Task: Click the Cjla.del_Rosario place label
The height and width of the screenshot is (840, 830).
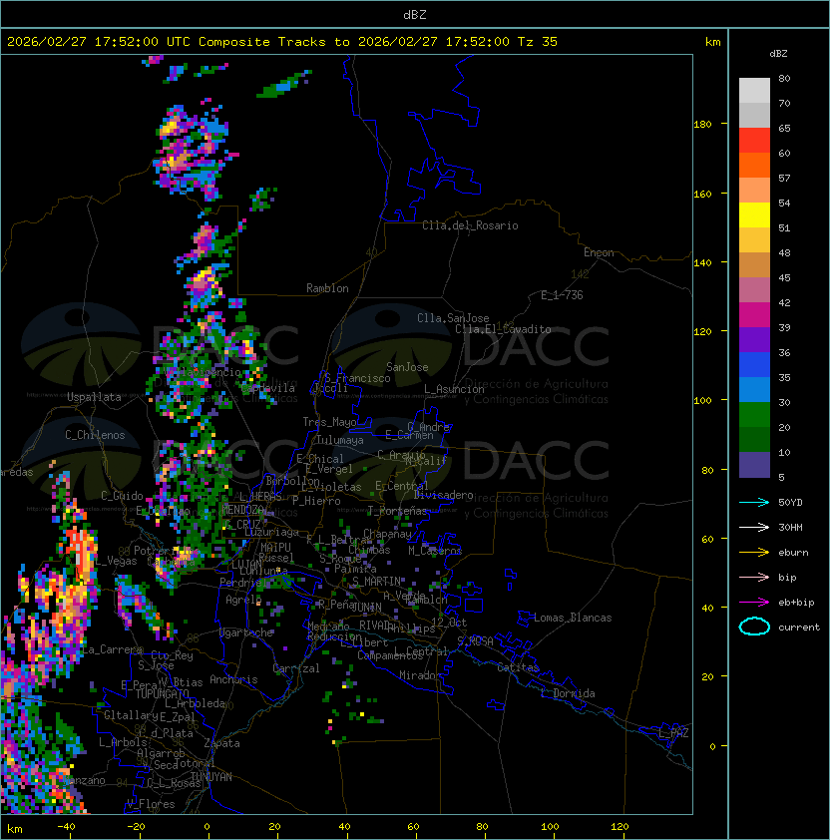Action: tap(470, 225)
